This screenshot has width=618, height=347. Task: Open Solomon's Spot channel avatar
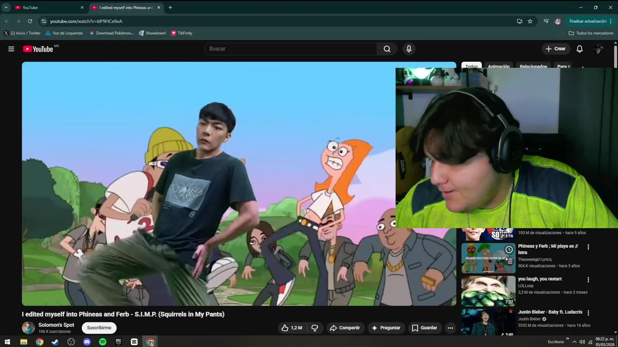(28, 328)
